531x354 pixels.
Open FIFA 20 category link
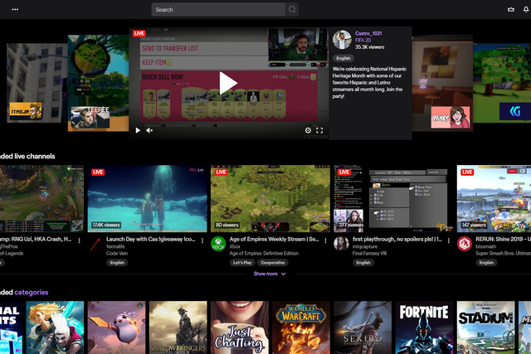click(x=363, y=40)
